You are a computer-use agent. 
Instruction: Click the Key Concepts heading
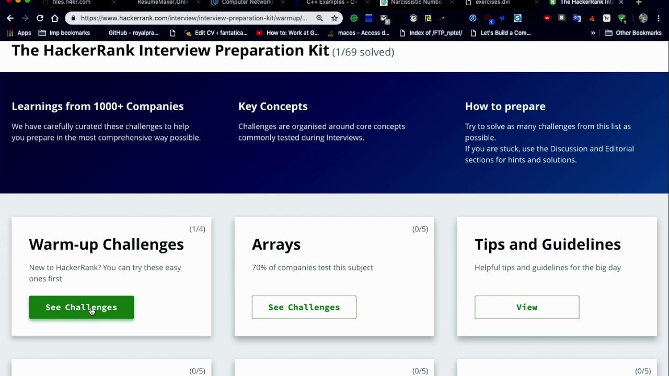pos(273,107)
